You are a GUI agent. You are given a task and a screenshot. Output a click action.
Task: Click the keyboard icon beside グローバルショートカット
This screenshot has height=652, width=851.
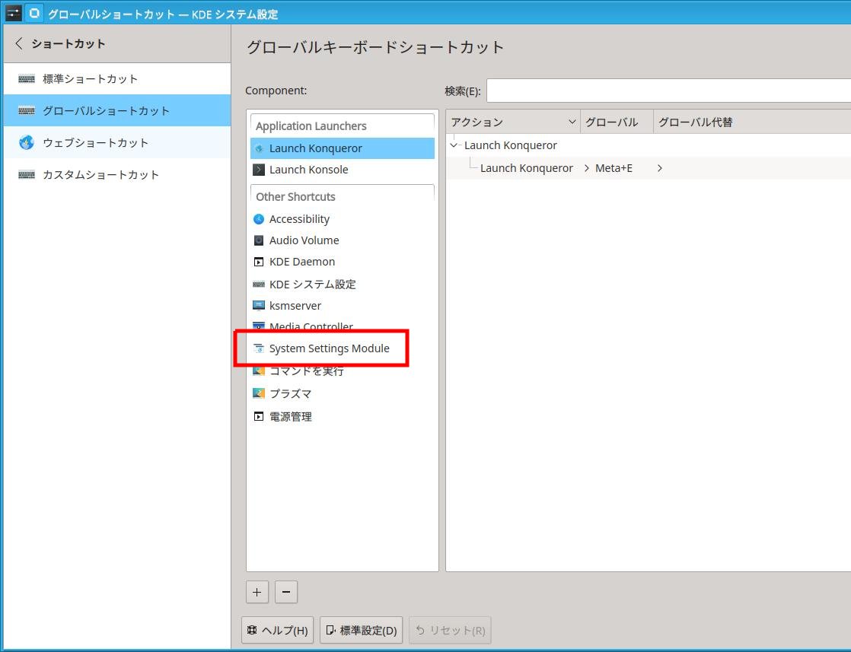click(26, 110)
